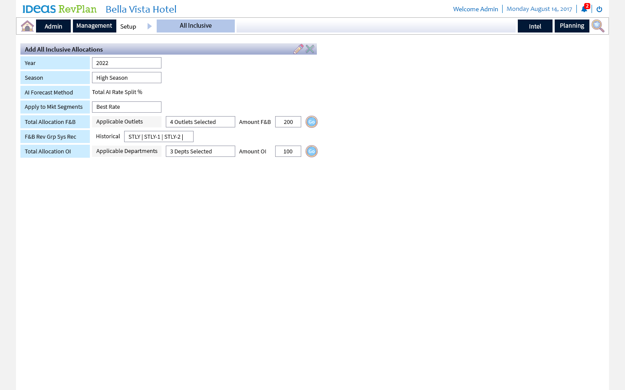The image size is (625, 390).
Task: Open the Apply to Mkt Segments dropdown
Action: [126, 107]
